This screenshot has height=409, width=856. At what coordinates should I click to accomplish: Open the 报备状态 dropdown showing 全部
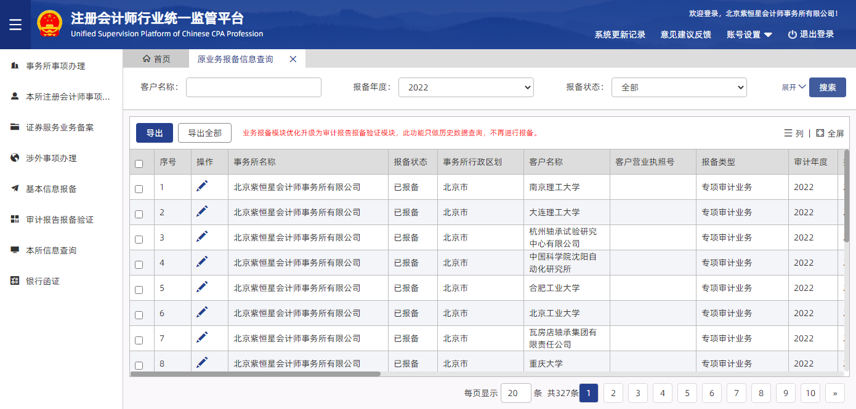pyautogui.click(x=679, y=87)
